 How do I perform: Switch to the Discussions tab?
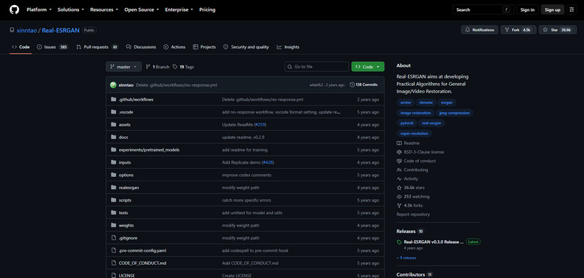click(x=141, y=47)
